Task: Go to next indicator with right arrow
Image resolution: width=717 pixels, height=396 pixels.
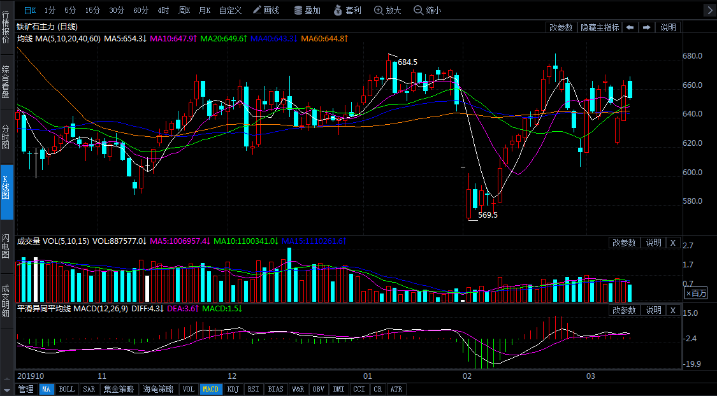Action: (647, 27)
